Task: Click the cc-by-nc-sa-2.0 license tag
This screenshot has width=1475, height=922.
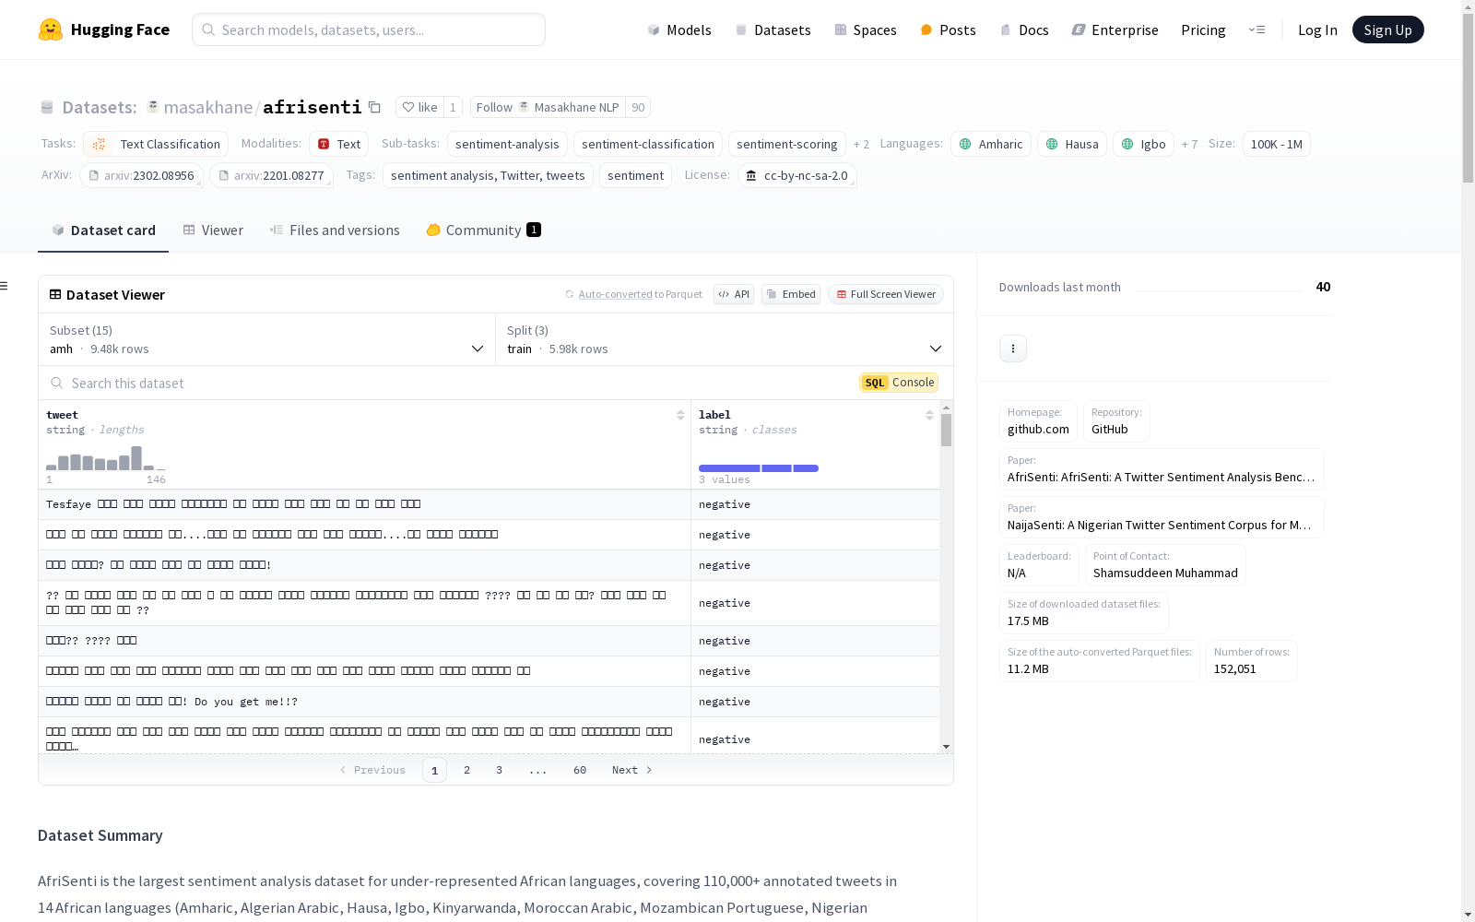Action: (797, 175)
